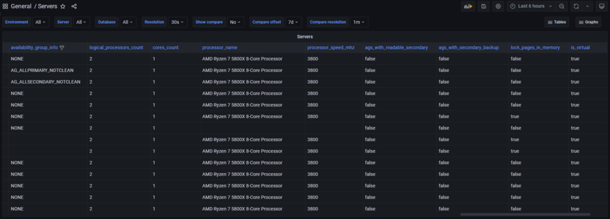
Task: Expand the Resolution 30s dropdown
Action: pyautogui.click(x=178, y=22)
